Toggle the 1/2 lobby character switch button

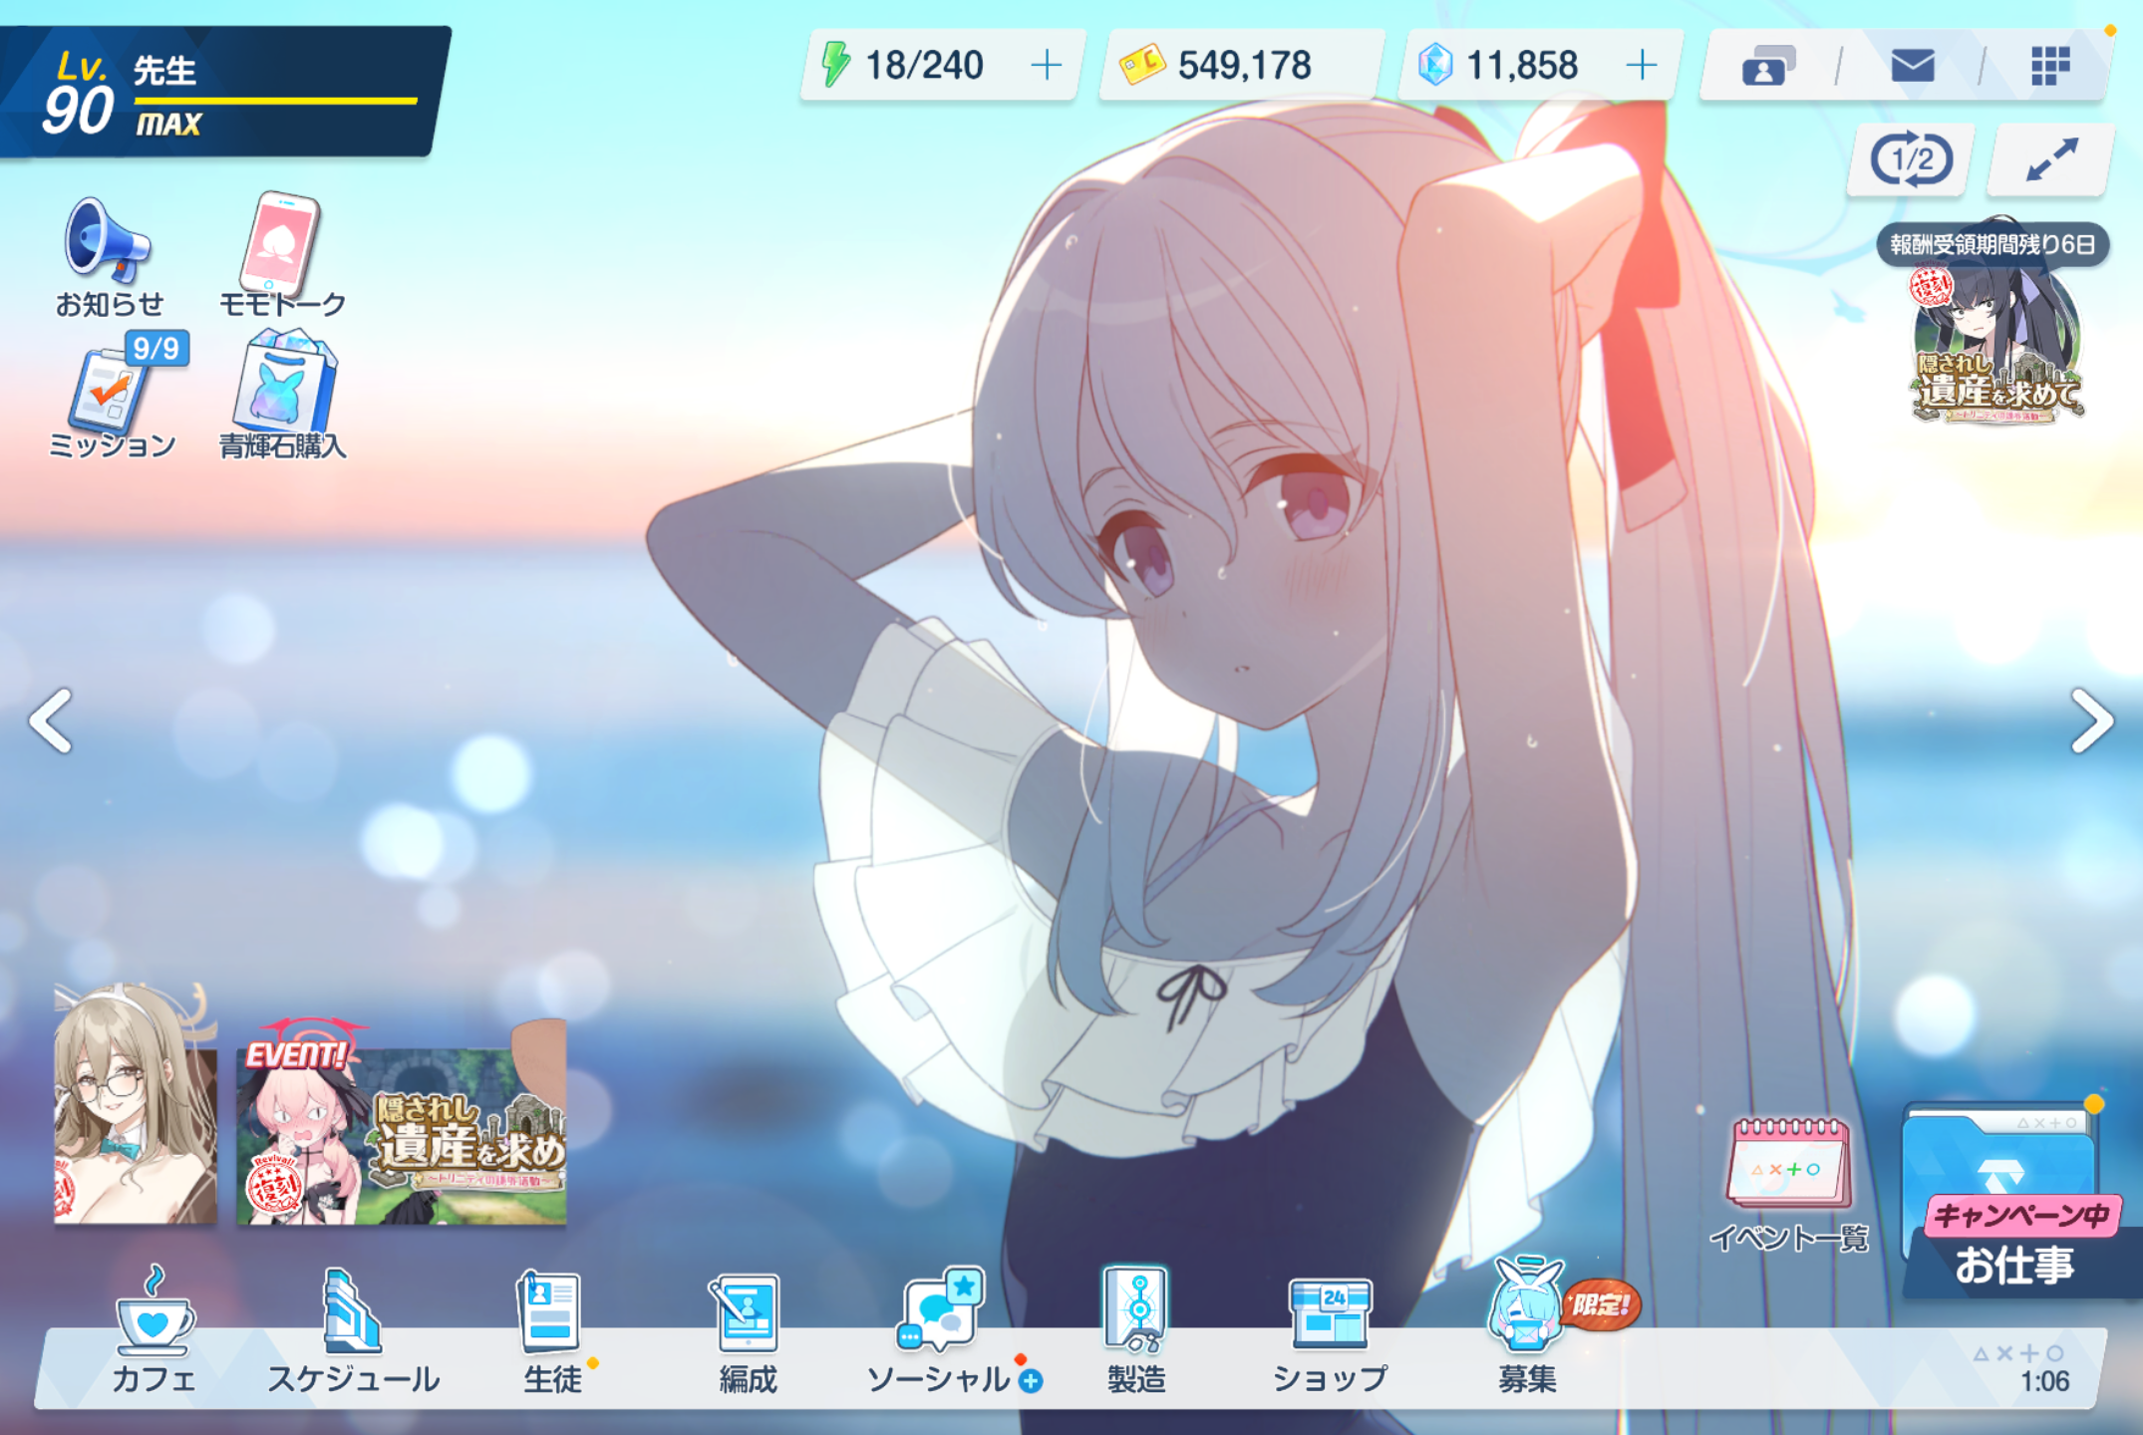[x=1910, y=159]
